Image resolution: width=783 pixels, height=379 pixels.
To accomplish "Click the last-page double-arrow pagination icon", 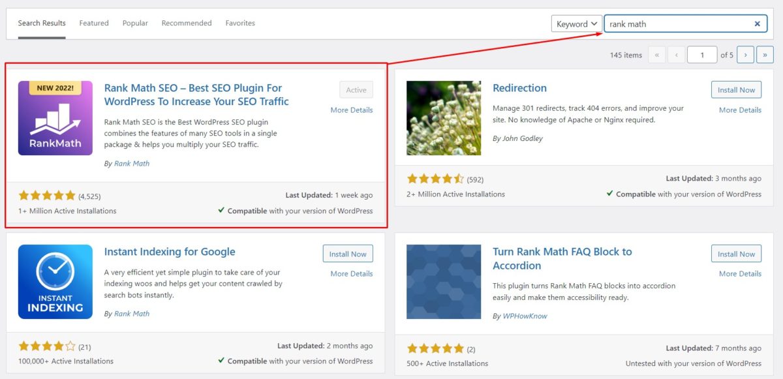I will (765, 55).
